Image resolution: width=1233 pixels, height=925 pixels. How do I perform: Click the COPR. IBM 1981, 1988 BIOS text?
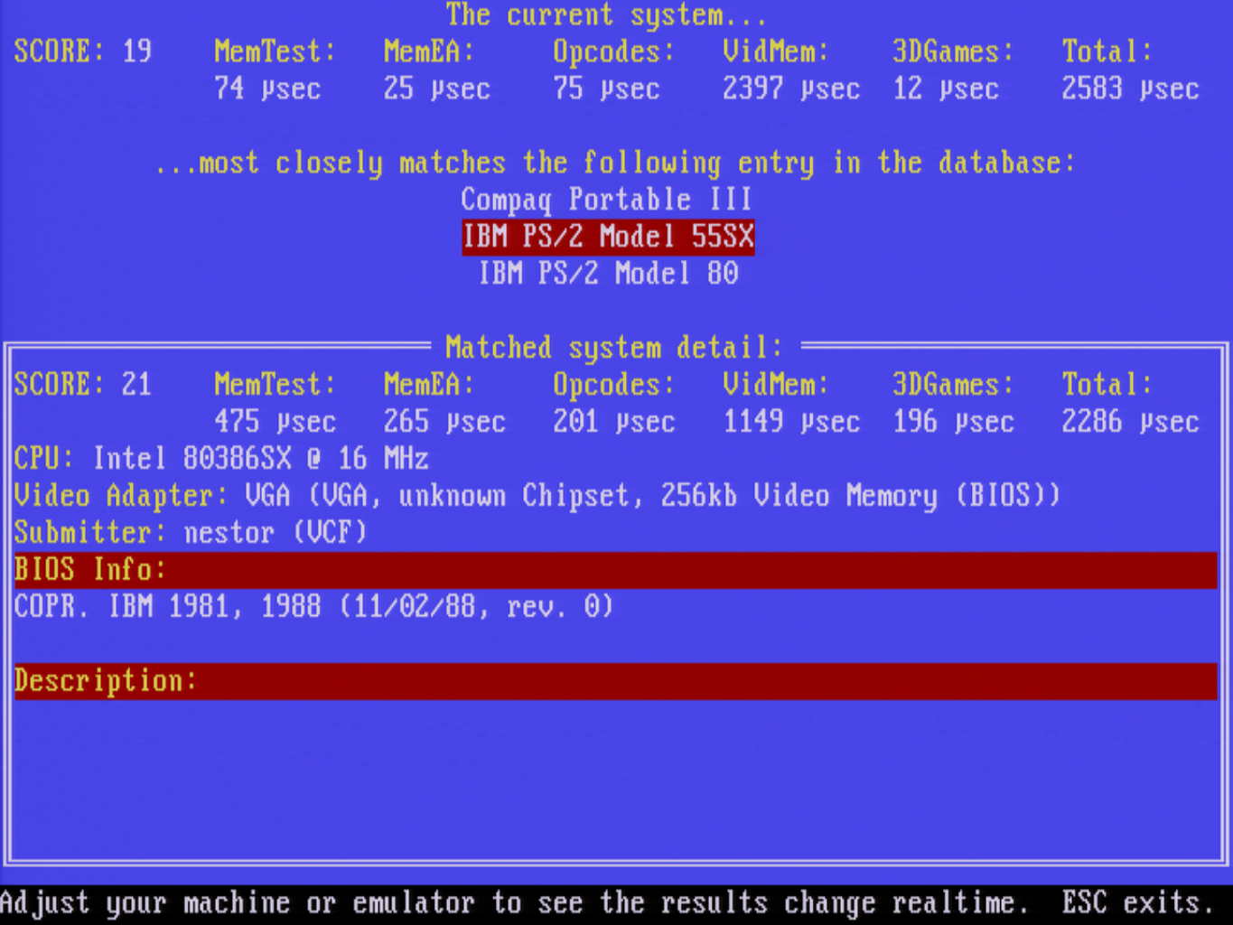coord(313,607)
